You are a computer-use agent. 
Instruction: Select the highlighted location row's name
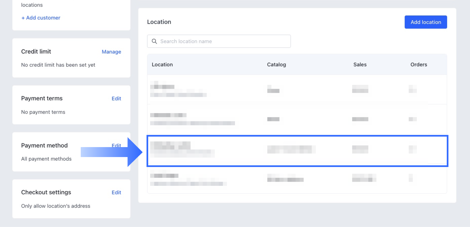pyautogui.click(x=170, y=145)
